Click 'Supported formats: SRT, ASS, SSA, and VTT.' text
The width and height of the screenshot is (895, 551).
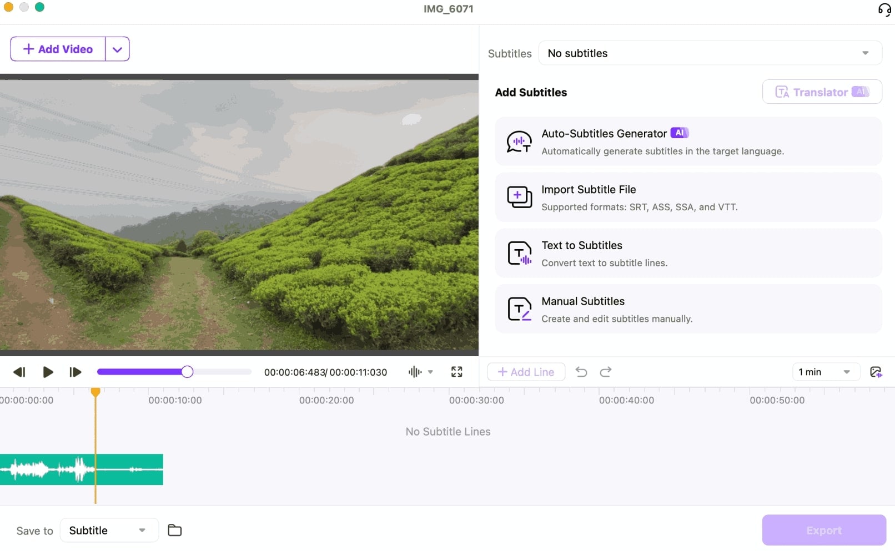[640, 207]
